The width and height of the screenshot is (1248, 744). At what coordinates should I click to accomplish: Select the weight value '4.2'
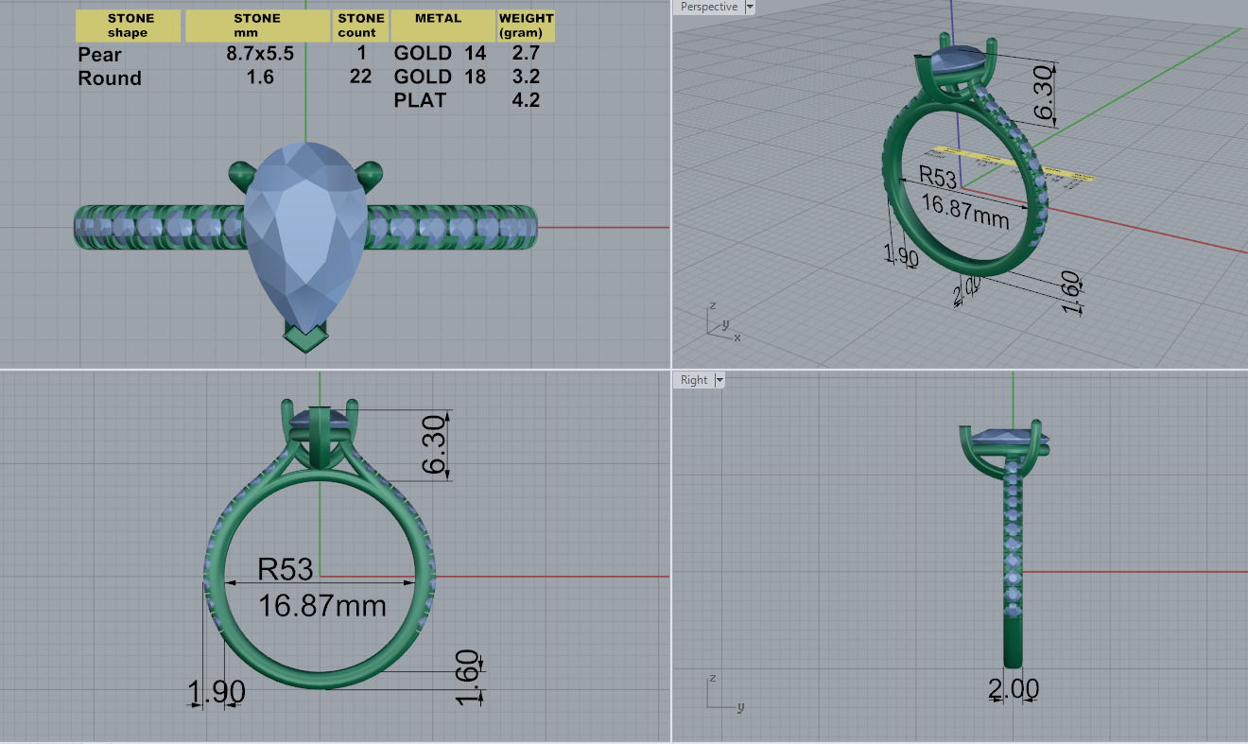tap(526, 99)
